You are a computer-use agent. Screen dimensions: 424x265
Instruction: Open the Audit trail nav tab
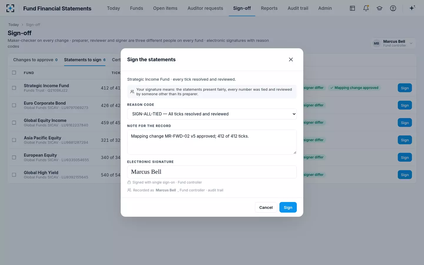coord(298,8)
